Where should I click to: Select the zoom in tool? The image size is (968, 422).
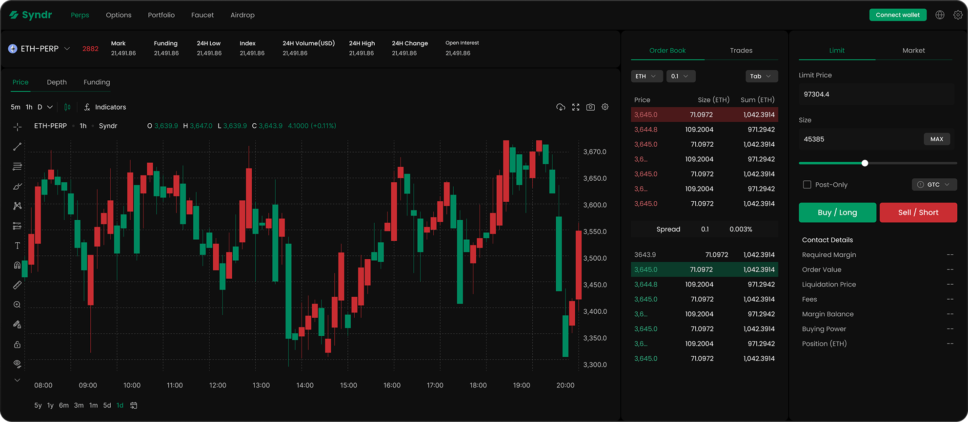click(x=17, y=305)
